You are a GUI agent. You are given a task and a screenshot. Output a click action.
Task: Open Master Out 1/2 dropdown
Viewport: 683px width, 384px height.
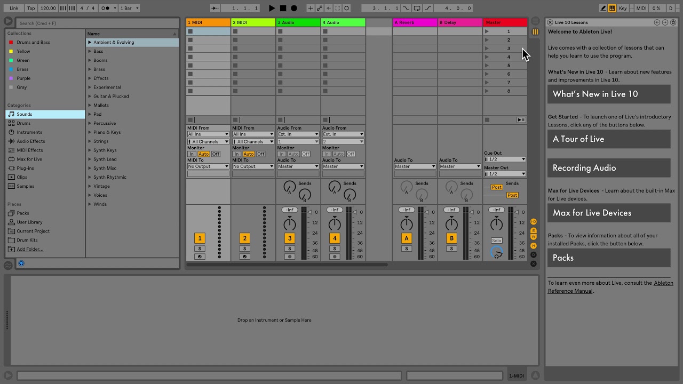(x=505, y=174)
